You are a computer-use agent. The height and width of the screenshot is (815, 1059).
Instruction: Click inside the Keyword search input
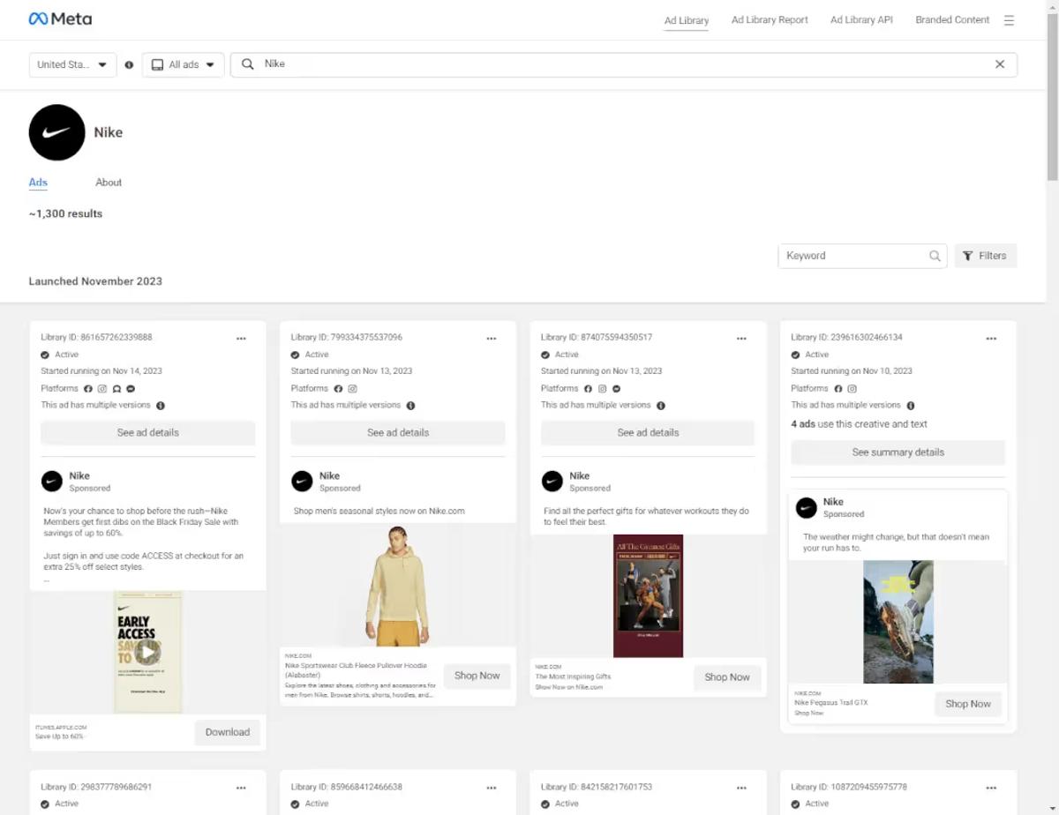click(847, 256)
